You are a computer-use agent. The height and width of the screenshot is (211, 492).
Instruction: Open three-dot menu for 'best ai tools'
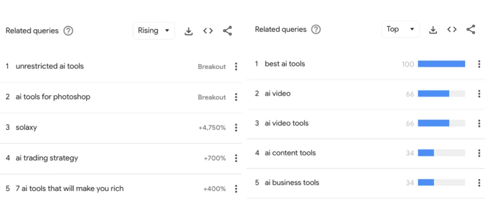coord(479,64)
